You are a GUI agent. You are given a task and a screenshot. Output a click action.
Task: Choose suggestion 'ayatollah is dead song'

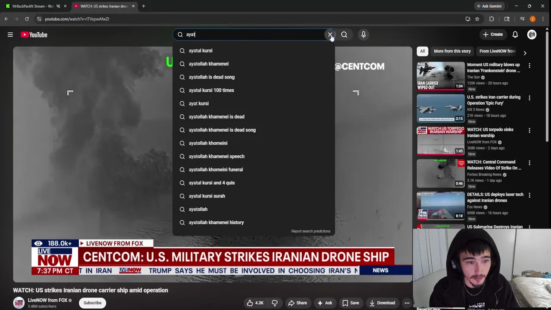tap(254, 77)
